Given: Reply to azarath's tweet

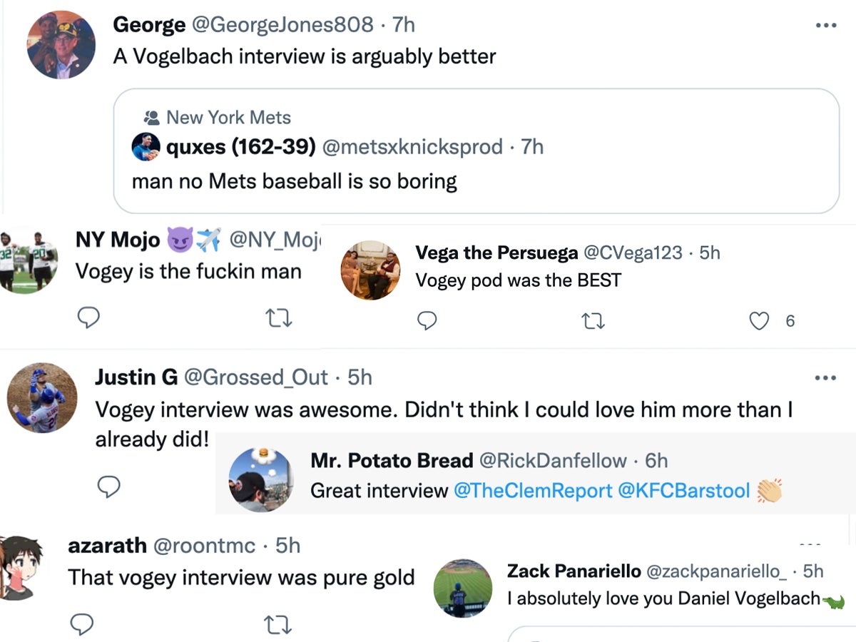Looking at the screenshot, I should pos(82,624).
